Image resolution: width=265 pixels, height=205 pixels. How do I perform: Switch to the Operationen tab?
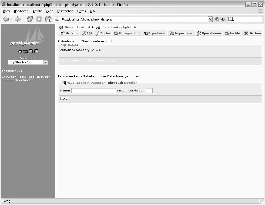[x=209, y=33]
